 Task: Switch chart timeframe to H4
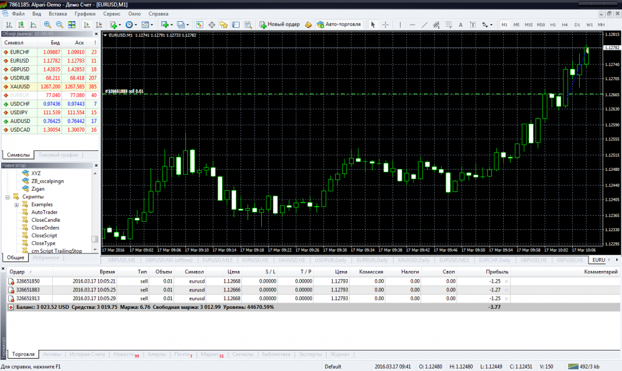[565, 25]
